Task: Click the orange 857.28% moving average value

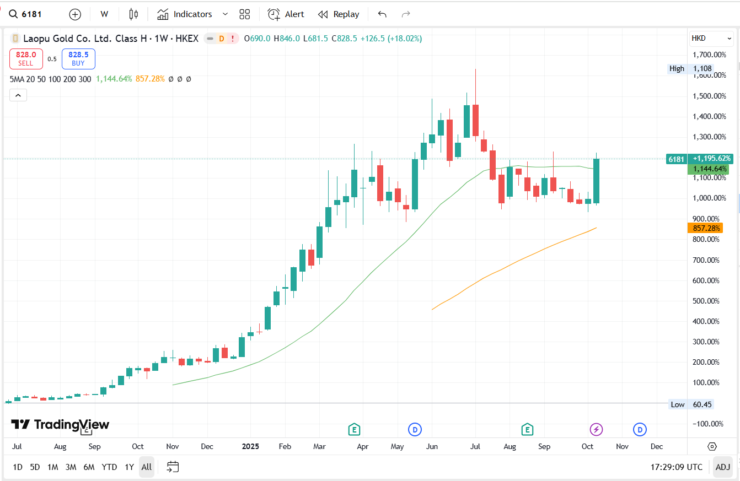Action: coord(150,79)
